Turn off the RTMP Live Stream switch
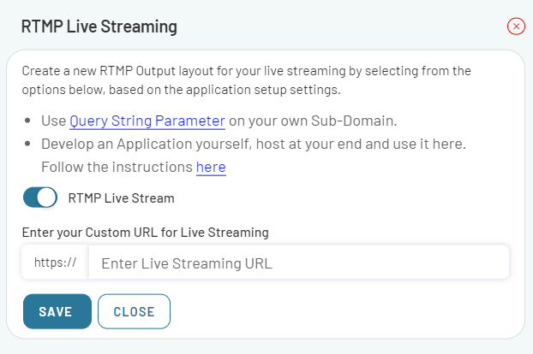The height and width of the screenshot is (354, 533). click(40, 198)
